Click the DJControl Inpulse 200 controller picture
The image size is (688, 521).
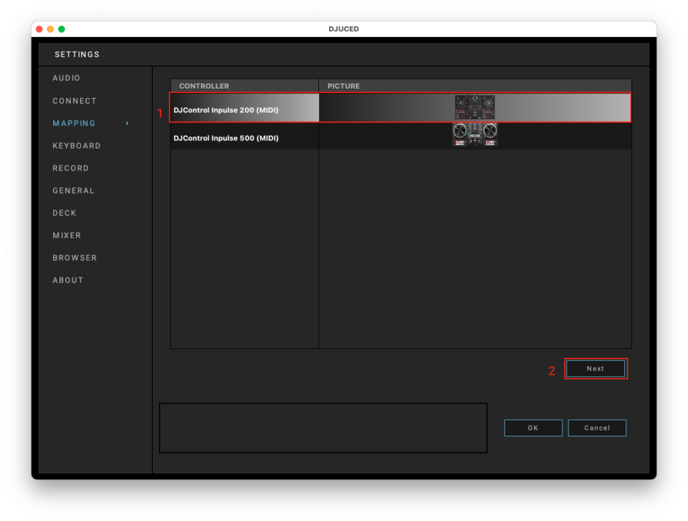[474, 108]
